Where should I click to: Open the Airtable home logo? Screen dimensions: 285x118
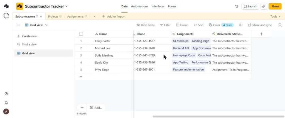(x=6, y=6)
